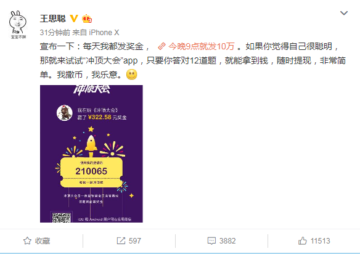Screen dimensions: 360x254
Task: Open the 今晚9点就发10万 link
Action: click(202, 46)
